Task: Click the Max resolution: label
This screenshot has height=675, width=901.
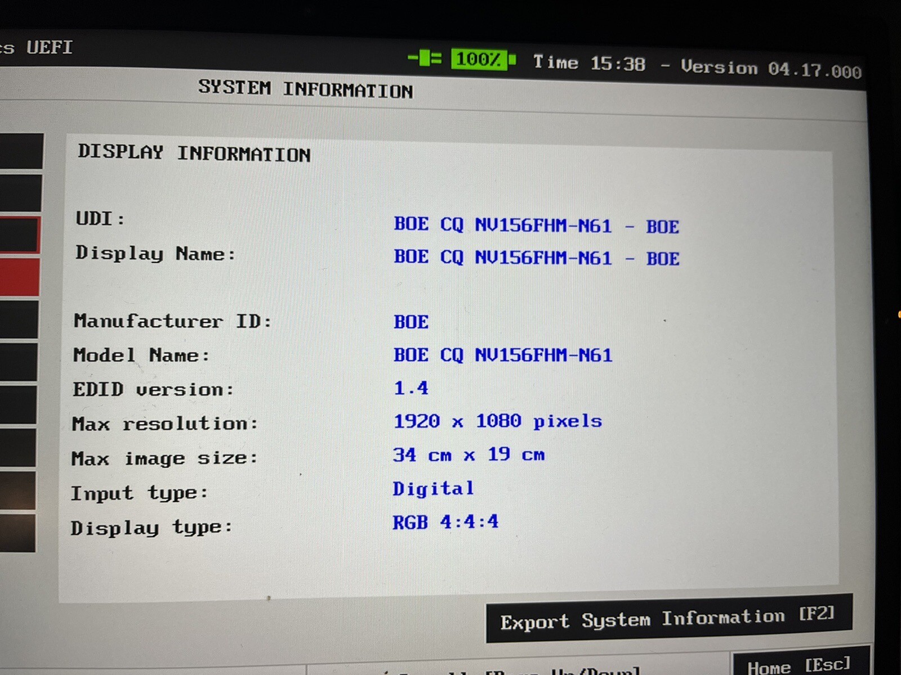Action: coord(165,423)
